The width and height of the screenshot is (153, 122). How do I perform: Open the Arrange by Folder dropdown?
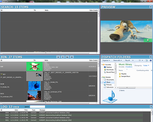tap(146, 66)
